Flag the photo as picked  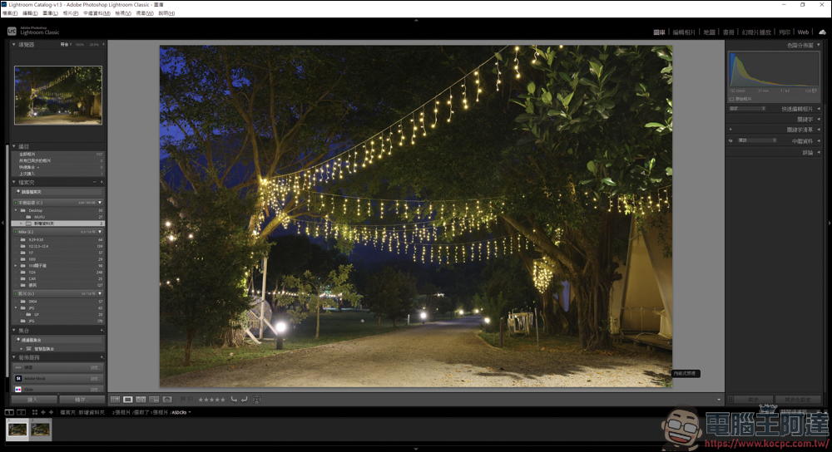182,400
